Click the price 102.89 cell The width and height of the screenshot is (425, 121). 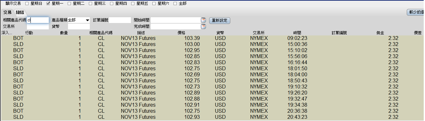[192, 93]
